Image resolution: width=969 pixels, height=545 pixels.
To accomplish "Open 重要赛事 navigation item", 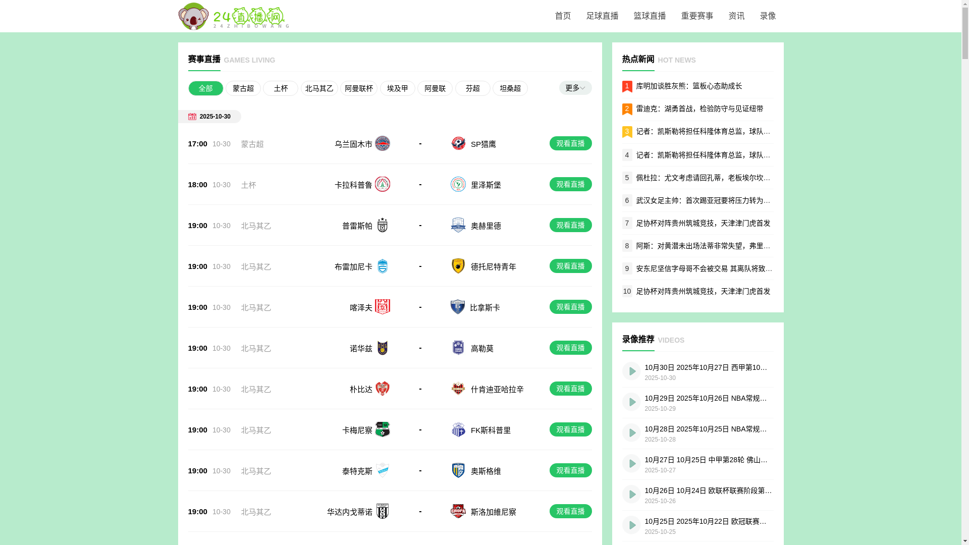I will [697, 16].
